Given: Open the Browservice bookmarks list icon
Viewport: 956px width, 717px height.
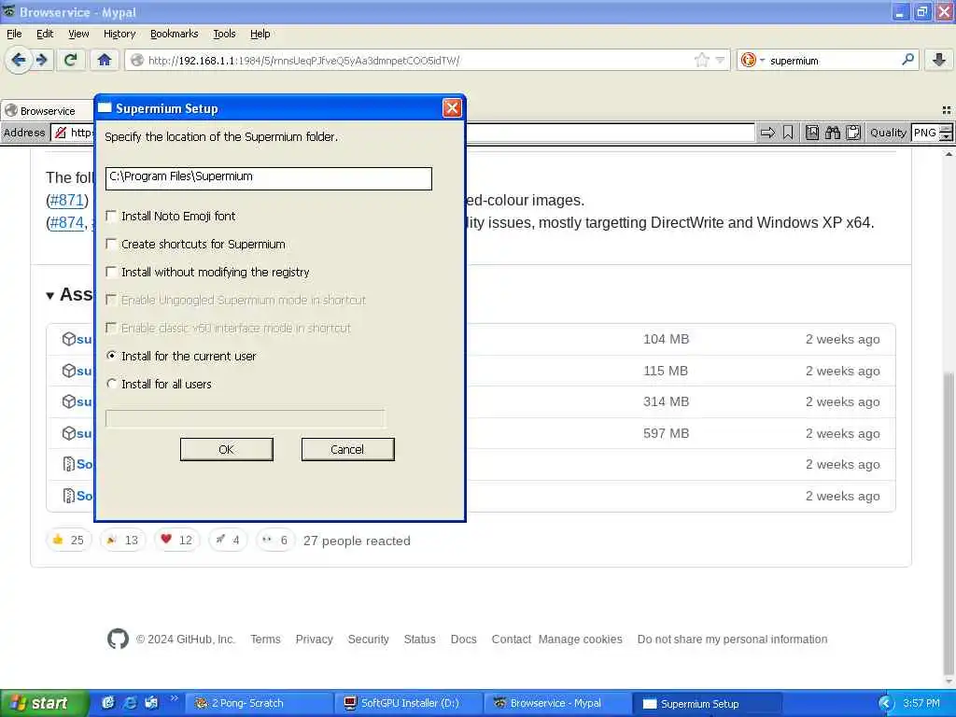Looking at the screenshot, I should click(x=812, y=133).
